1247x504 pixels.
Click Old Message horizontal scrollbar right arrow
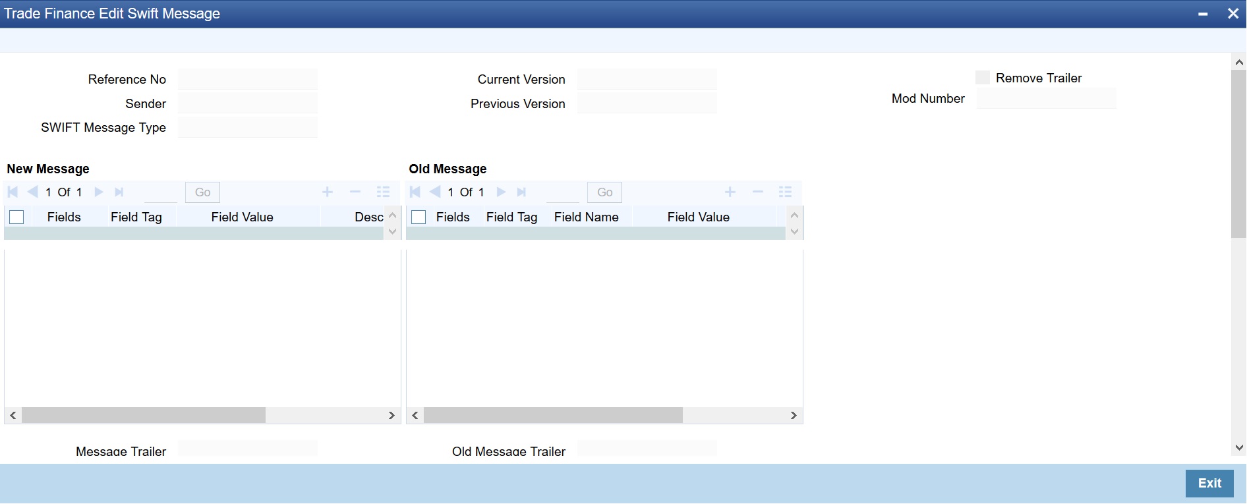click(794, 415)
